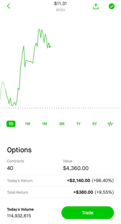This screenshot has width=121, height=224.
Task: Toggle the green following checkmark
Action: [x=112, y=6]
